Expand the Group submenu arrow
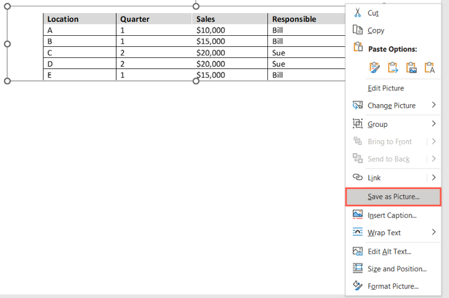 pyautogui.click(x=434, y=123)
